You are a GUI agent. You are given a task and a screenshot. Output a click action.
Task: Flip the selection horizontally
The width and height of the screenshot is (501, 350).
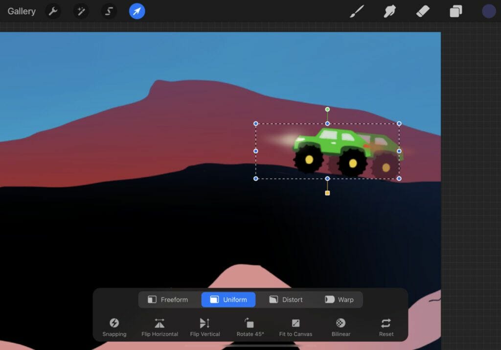click(159, 327)
